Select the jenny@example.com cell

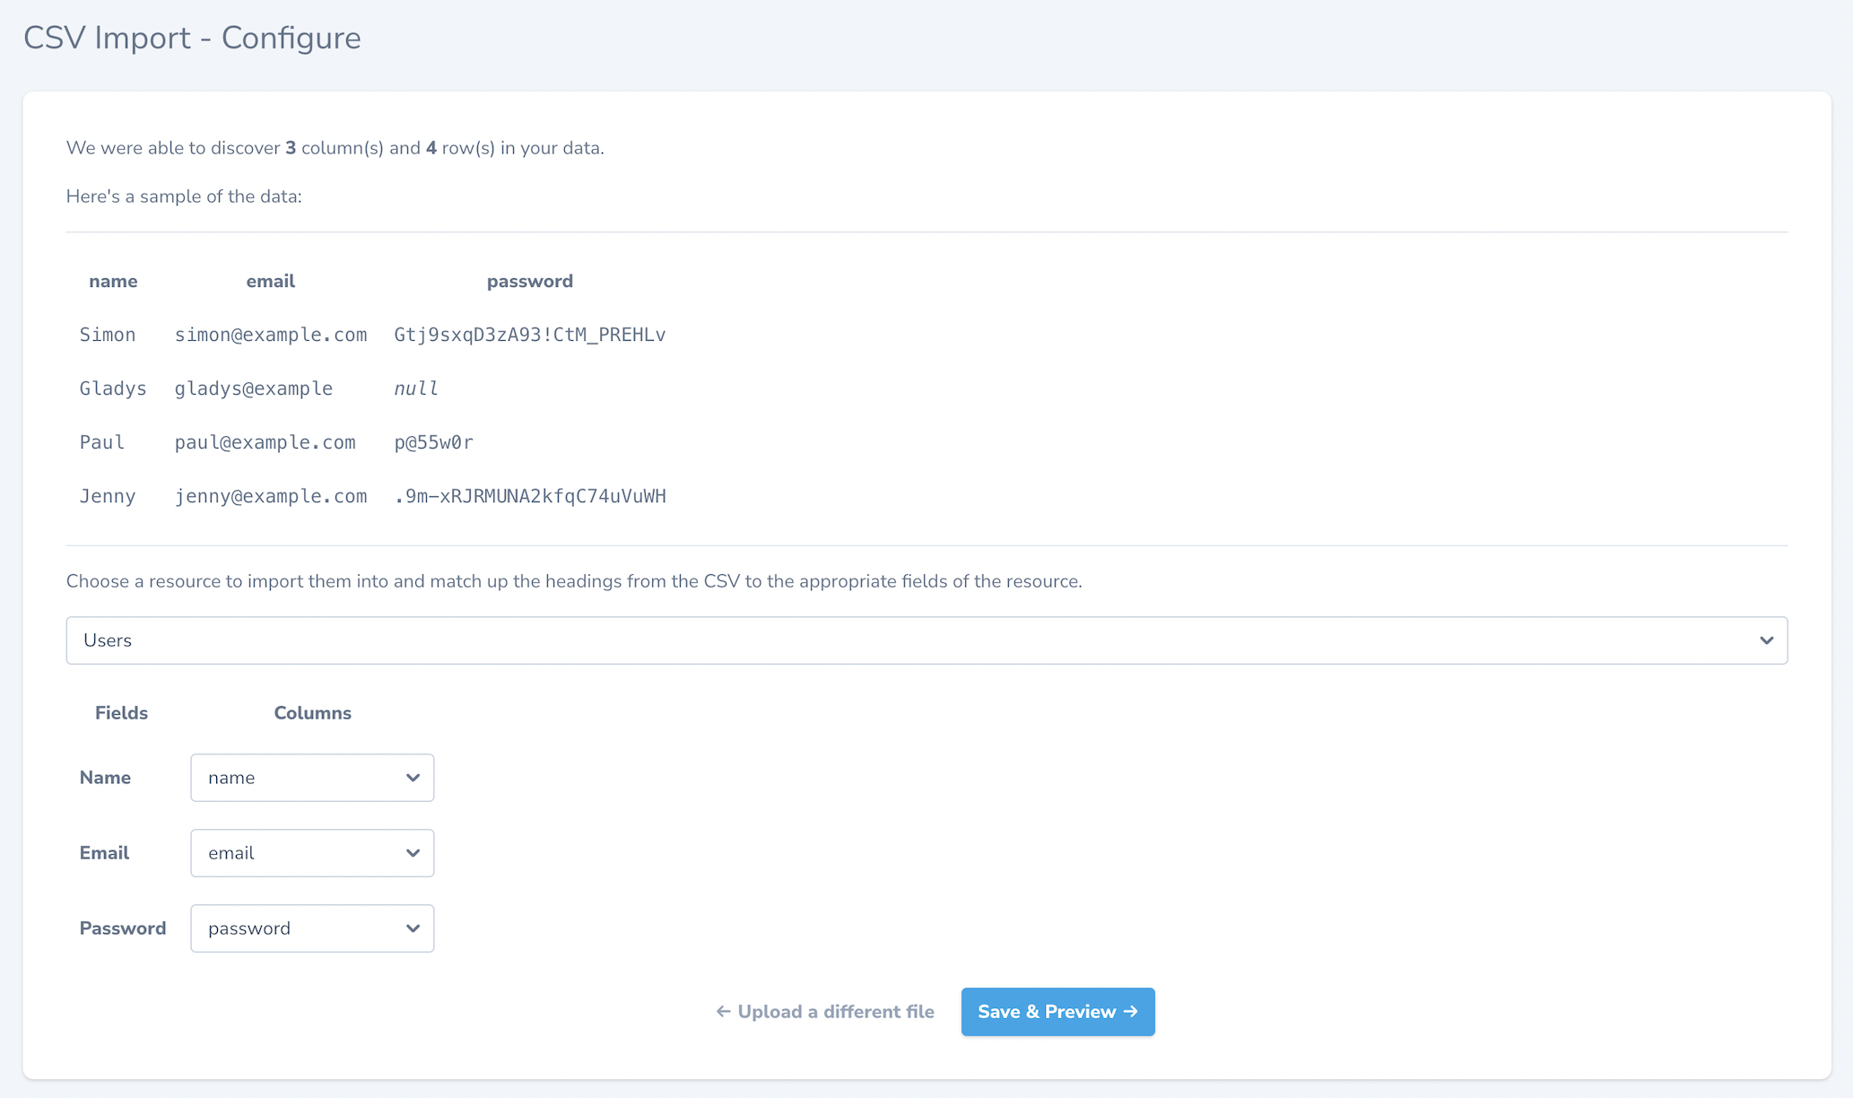coord(271,496)
